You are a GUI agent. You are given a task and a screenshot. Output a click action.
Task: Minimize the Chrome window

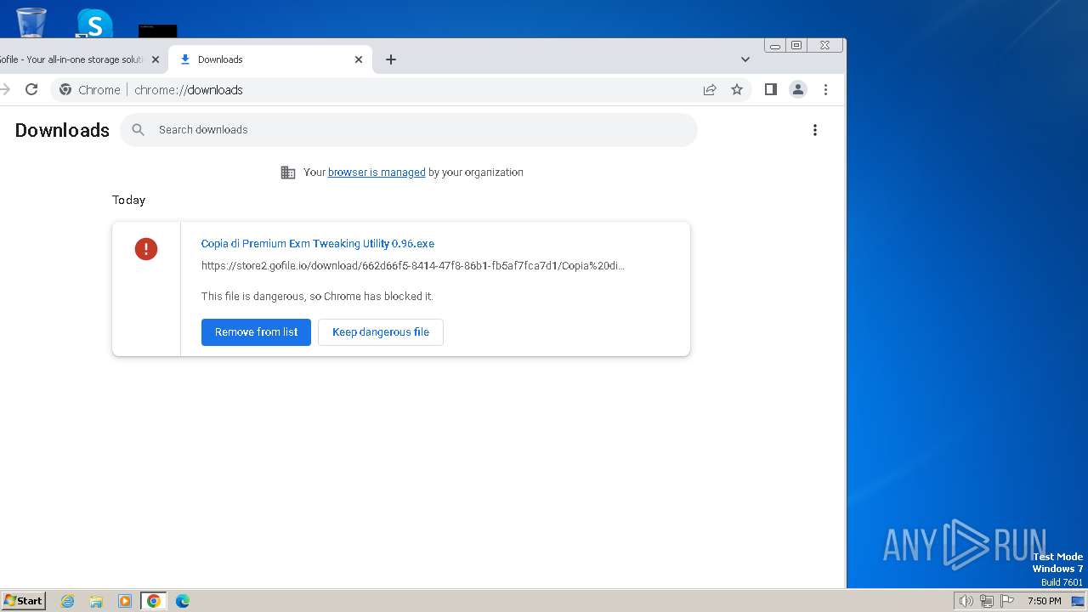coord(775,45)
